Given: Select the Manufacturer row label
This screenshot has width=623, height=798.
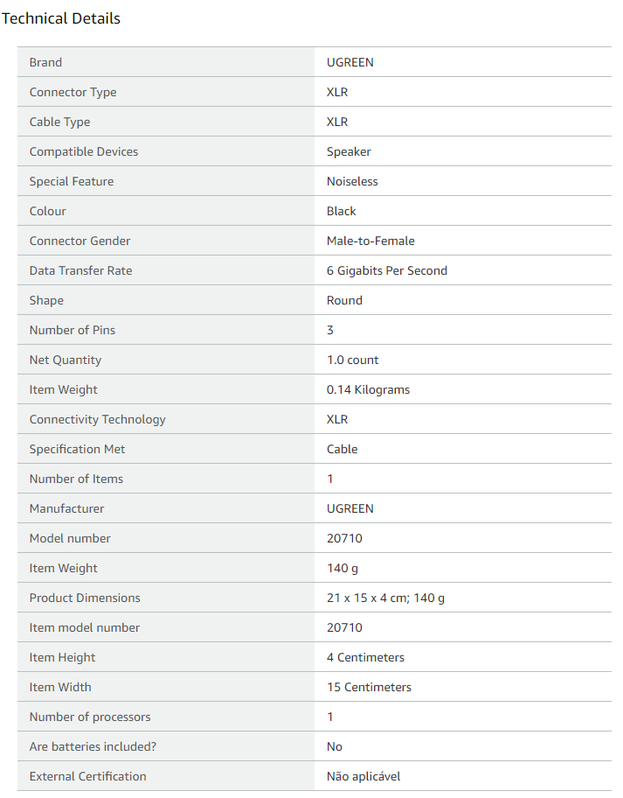Looking at the screenshot, I should pyautogui.click(x=66, y=508).
